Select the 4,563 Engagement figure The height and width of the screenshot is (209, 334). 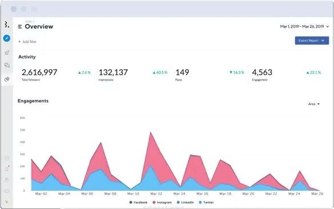(x=262, y=72)
